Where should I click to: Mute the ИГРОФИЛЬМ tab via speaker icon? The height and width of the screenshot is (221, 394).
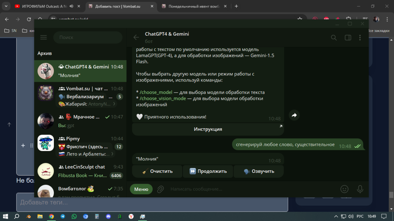click(72, 6)
